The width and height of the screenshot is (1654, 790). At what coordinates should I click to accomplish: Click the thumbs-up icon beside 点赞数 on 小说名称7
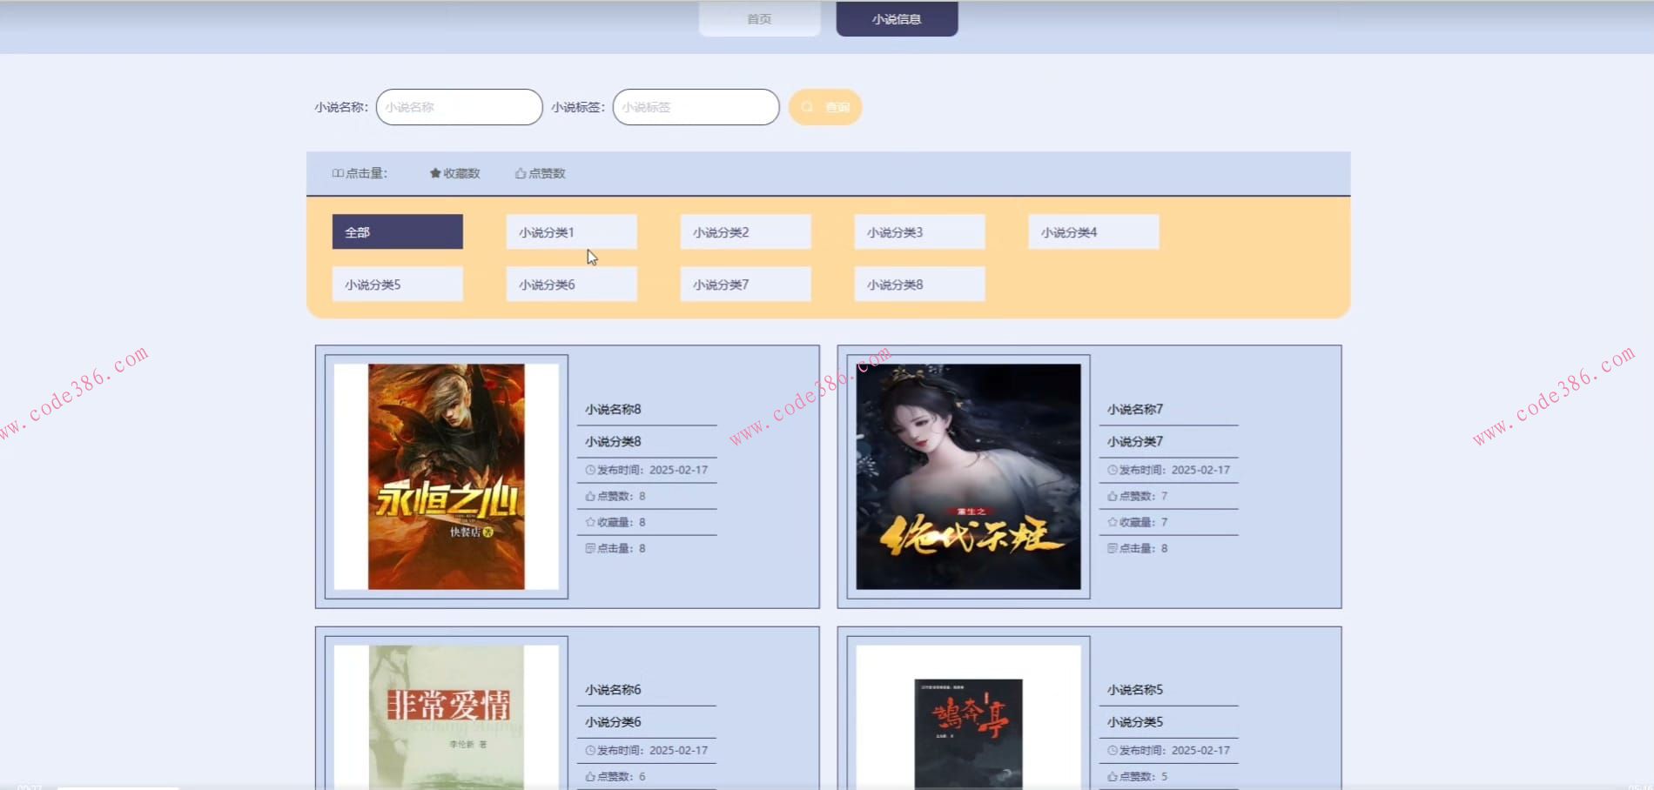pyautogui.click(x=1111, y=495)
